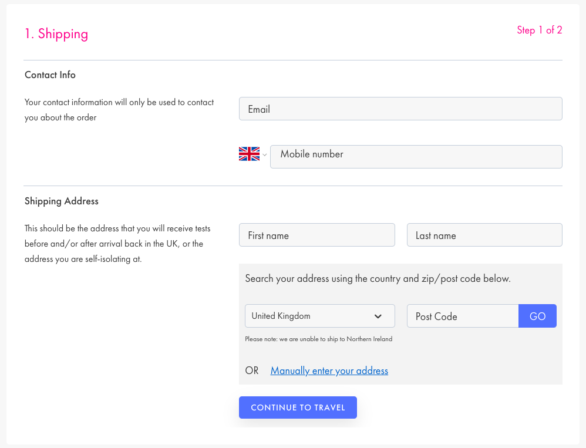Click the Post Code input box
This screenshot has width=586, height=448.
[x=462, y=316]
